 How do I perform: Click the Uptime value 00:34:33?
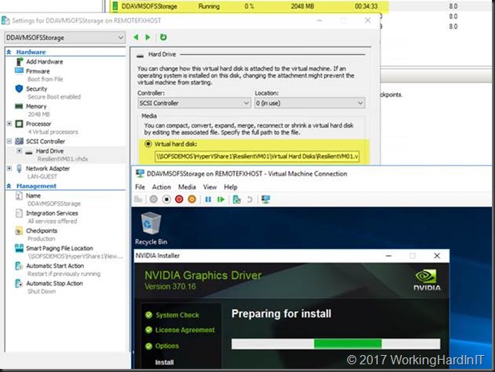366,6
